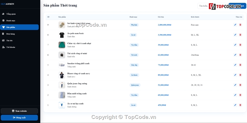Image resolution: width=247 pixels, height=123 pixels.
Task: Click color subtitle Xanh denim
Action: click(72, 87)
